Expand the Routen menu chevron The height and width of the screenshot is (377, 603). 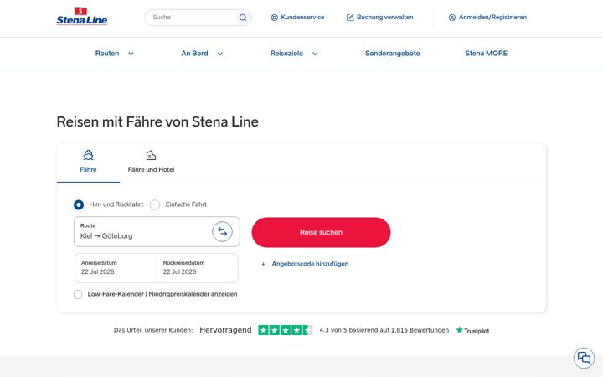(131, 54)
